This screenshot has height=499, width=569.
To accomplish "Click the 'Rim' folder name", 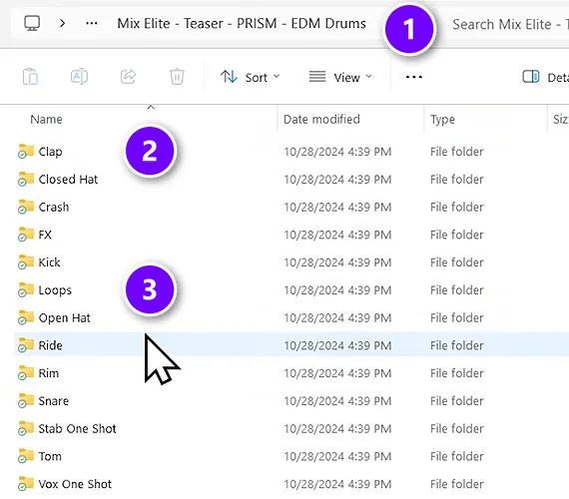I will (x=49, y=373).
